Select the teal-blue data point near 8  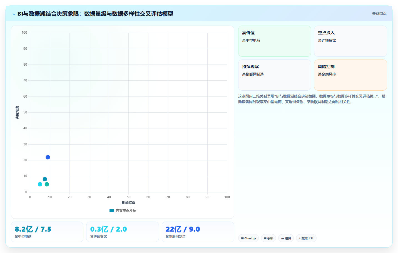[x=45, y=179]
